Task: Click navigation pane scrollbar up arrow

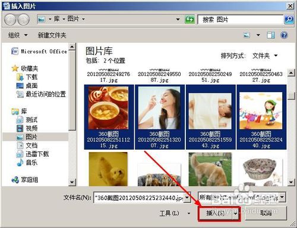Action: [72, 47]
